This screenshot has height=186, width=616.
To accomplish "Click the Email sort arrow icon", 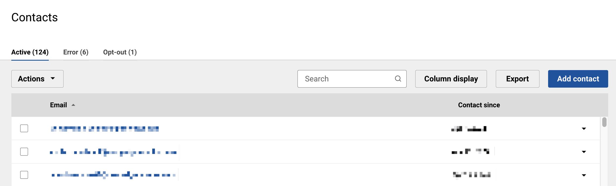I will tap(73, 105).
